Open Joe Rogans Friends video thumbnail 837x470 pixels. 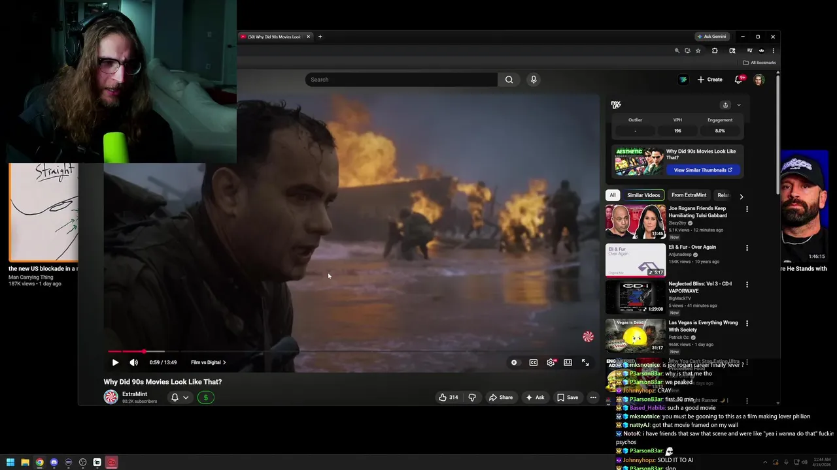tap(636, 221)
